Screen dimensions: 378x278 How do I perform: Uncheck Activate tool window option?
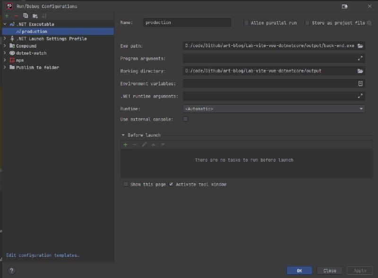[172, 184]
